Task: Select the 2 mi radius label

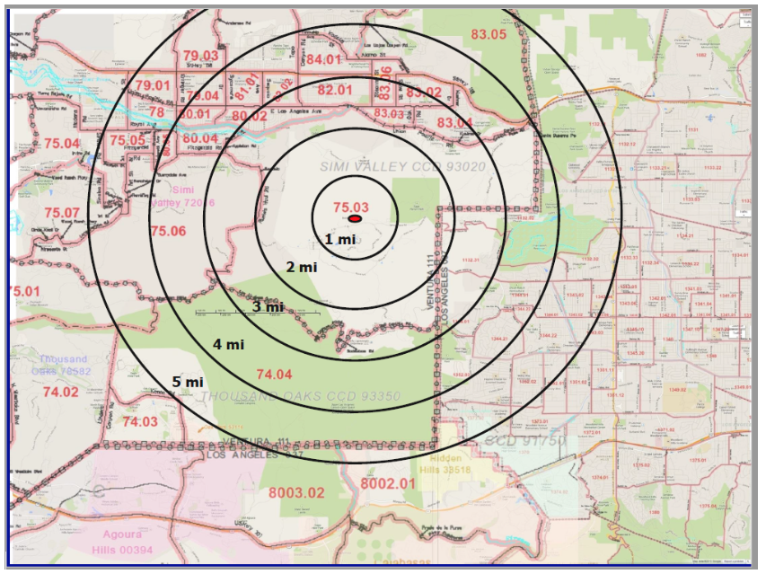Action: point(302,267)
